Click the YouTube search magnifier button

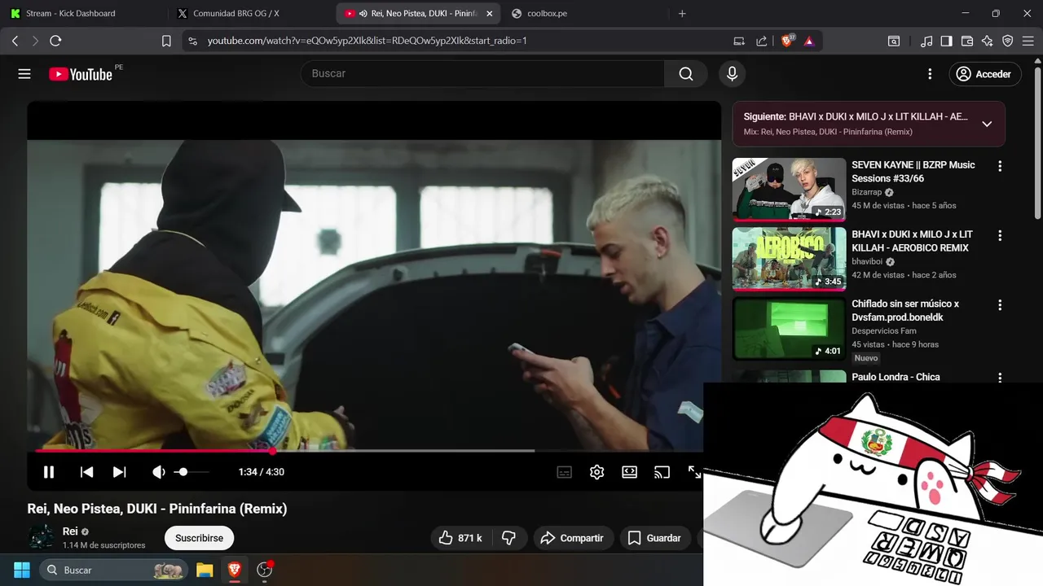pos(686,74)
